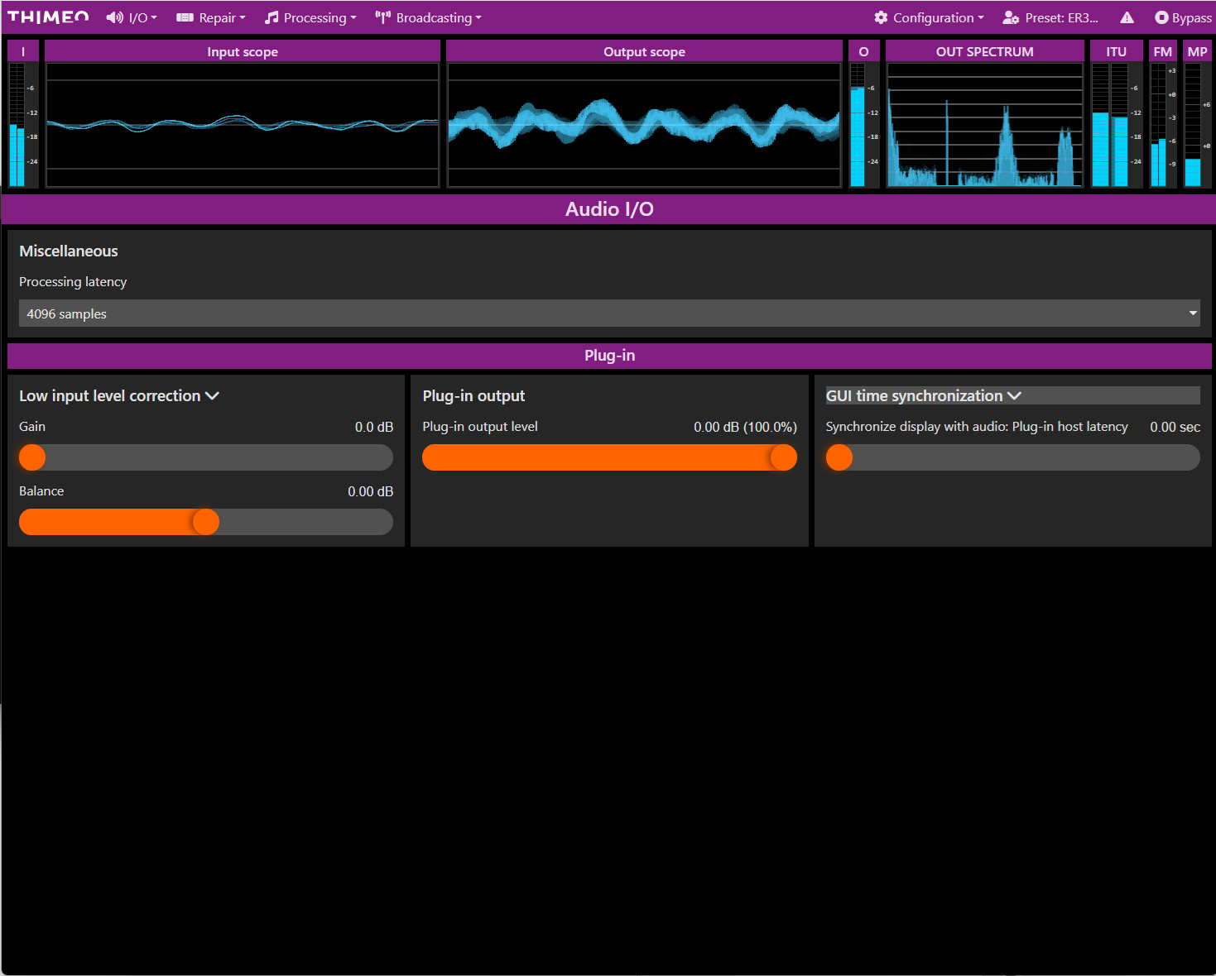Screen dimensions: 1216x976
Task: Open the Repair menu
Action: (211, 17)
